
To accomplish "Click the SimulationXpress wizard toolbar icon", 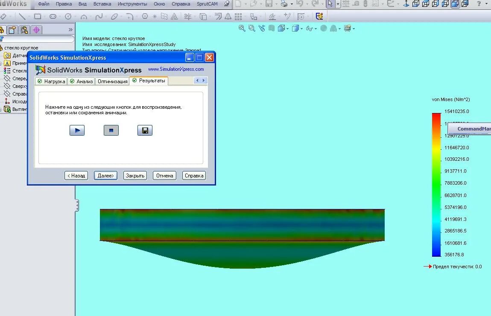I will coord(319,16).
